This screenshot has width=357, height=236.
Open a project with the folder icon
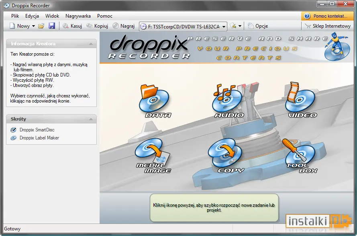pyautogui.click(x=41, y=26)
